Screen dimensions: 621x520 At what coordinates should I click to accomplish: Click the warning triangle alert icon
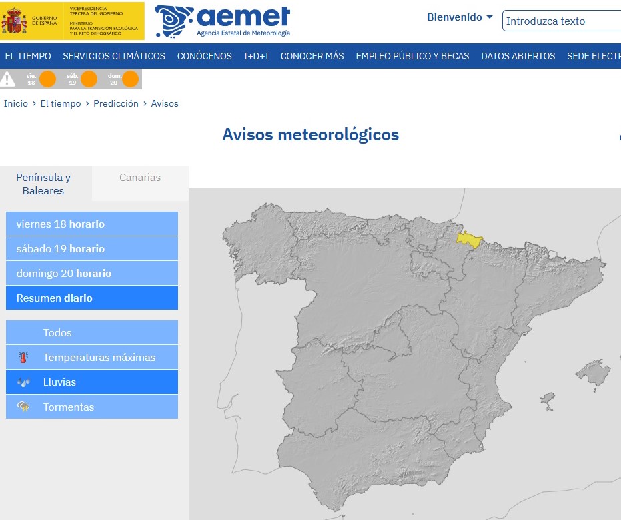[7, 79]
